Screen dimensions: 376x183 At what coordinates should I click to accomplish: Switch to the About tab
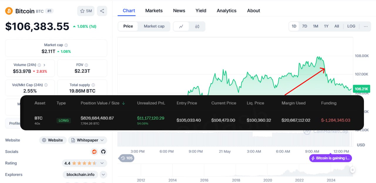tap(254, 11)
